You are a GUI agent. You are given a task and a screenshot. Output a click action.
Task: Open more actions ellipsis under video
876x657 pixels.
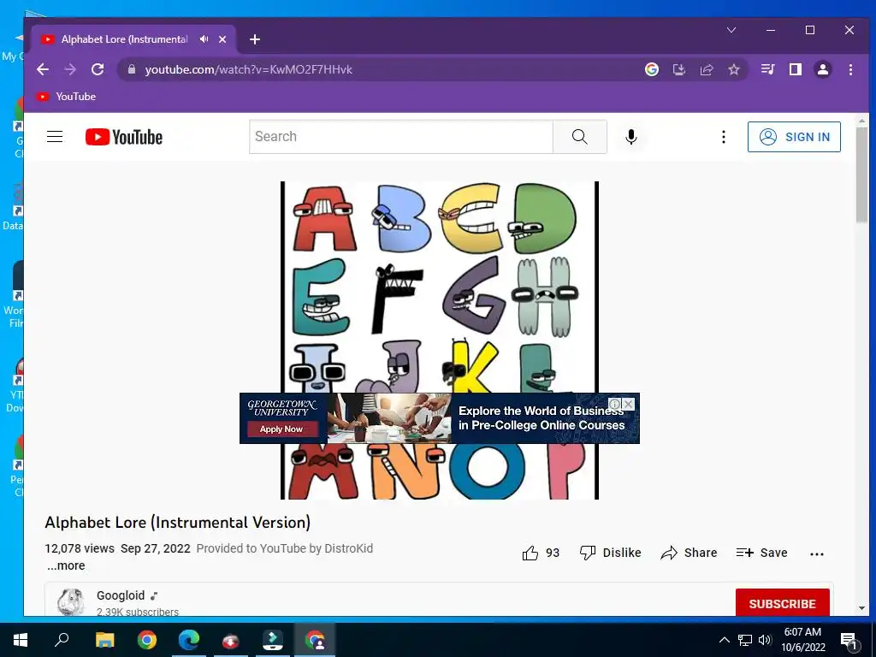point(817,553)
